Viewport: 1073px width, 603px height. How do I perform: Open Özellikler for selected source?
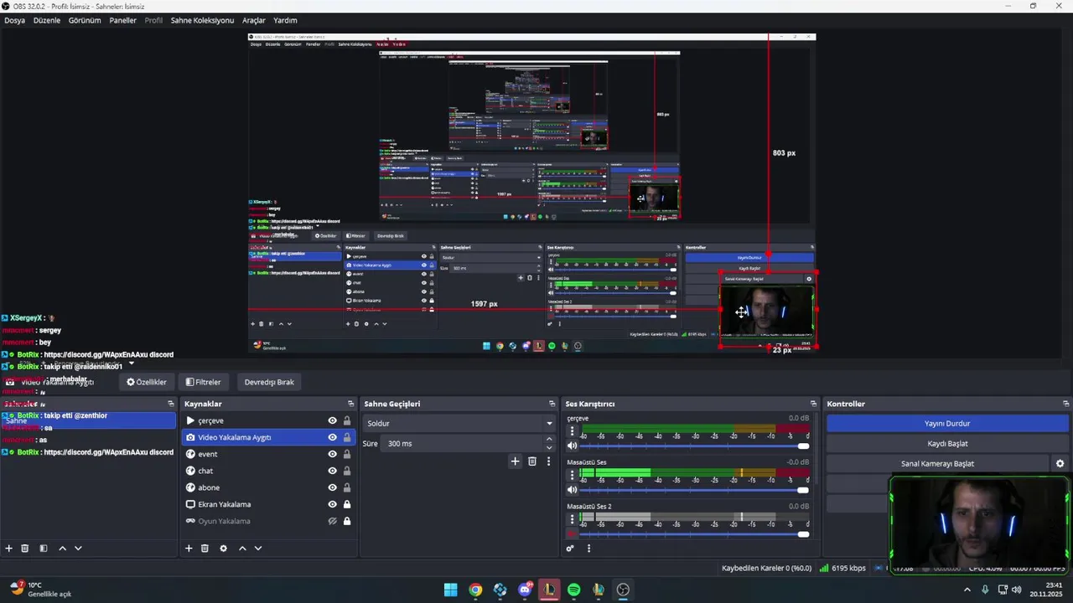tap(147, 382)
